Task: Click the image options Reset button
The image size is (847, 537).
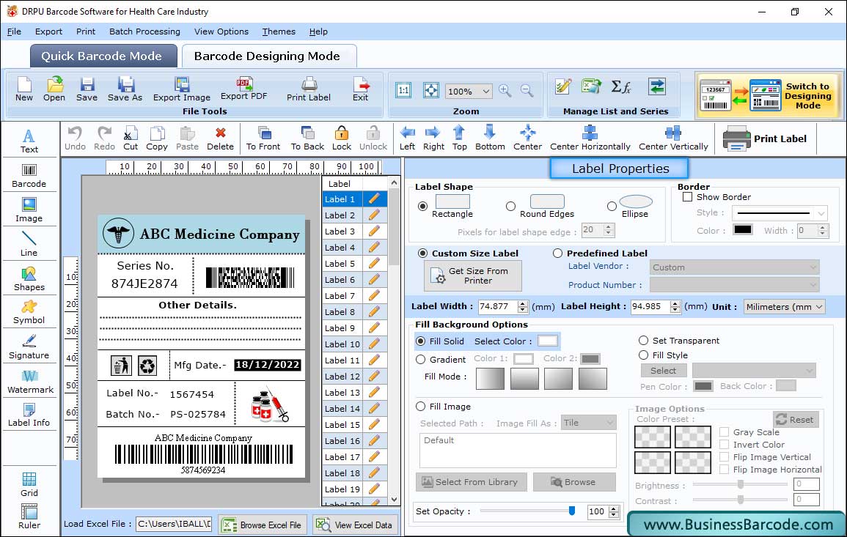Action: coord(796,419)
